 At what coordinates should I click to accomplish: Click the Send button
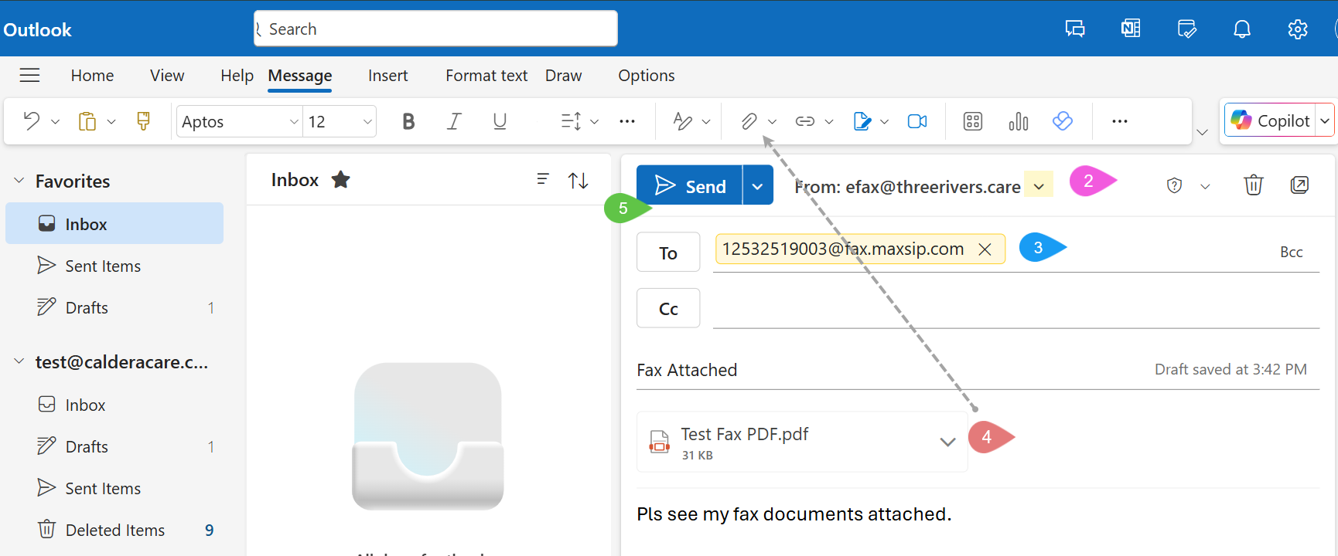coord(689,185)
